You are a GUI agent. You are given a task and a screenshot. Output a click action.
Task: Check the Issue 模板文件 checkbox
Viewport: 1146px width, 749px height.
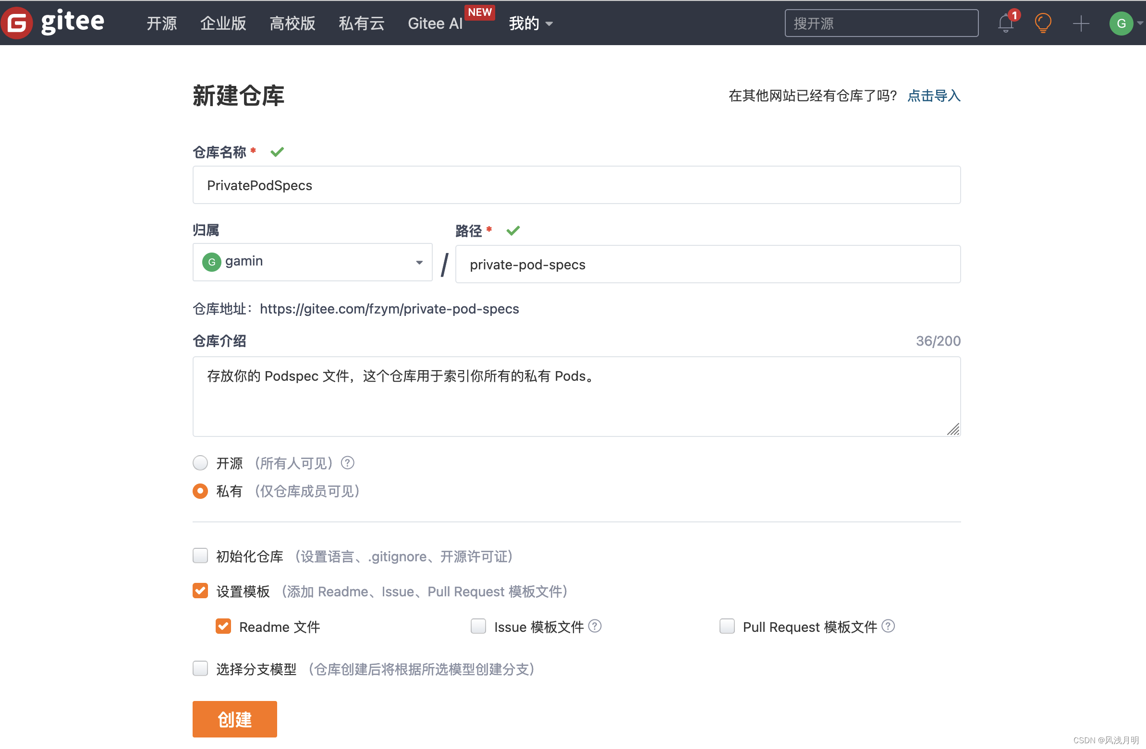coord(478,627)
